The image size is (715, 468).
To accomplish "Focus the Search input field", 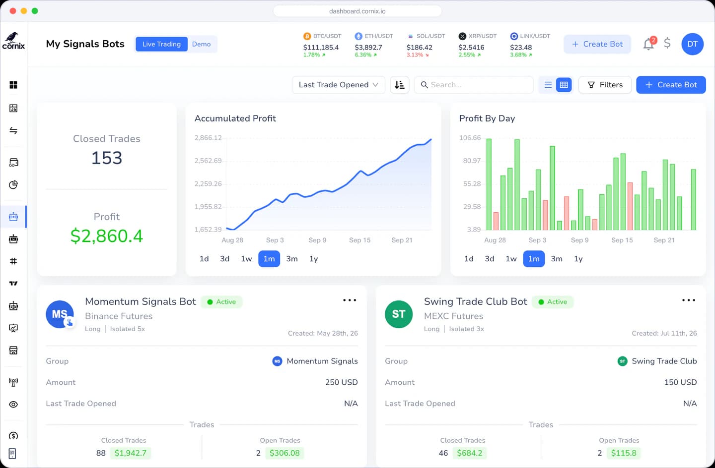I will point(474,85).
